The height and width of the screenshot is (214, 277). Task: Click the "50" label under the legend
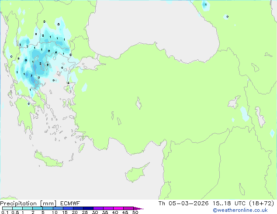click(x=135, y=212)
